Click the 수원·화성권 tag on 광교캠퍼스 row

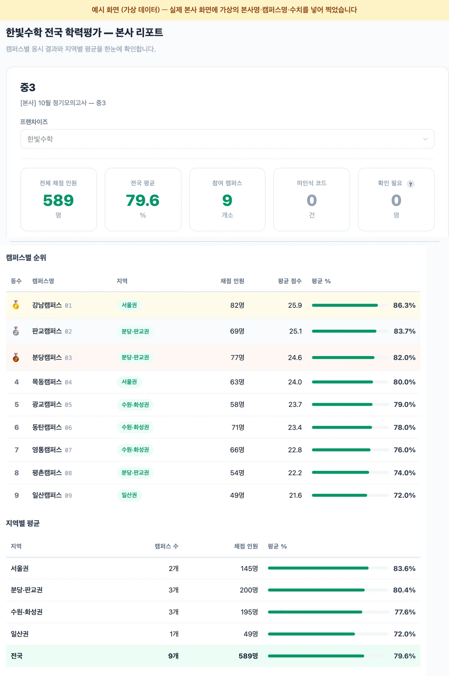pos(135,404)
